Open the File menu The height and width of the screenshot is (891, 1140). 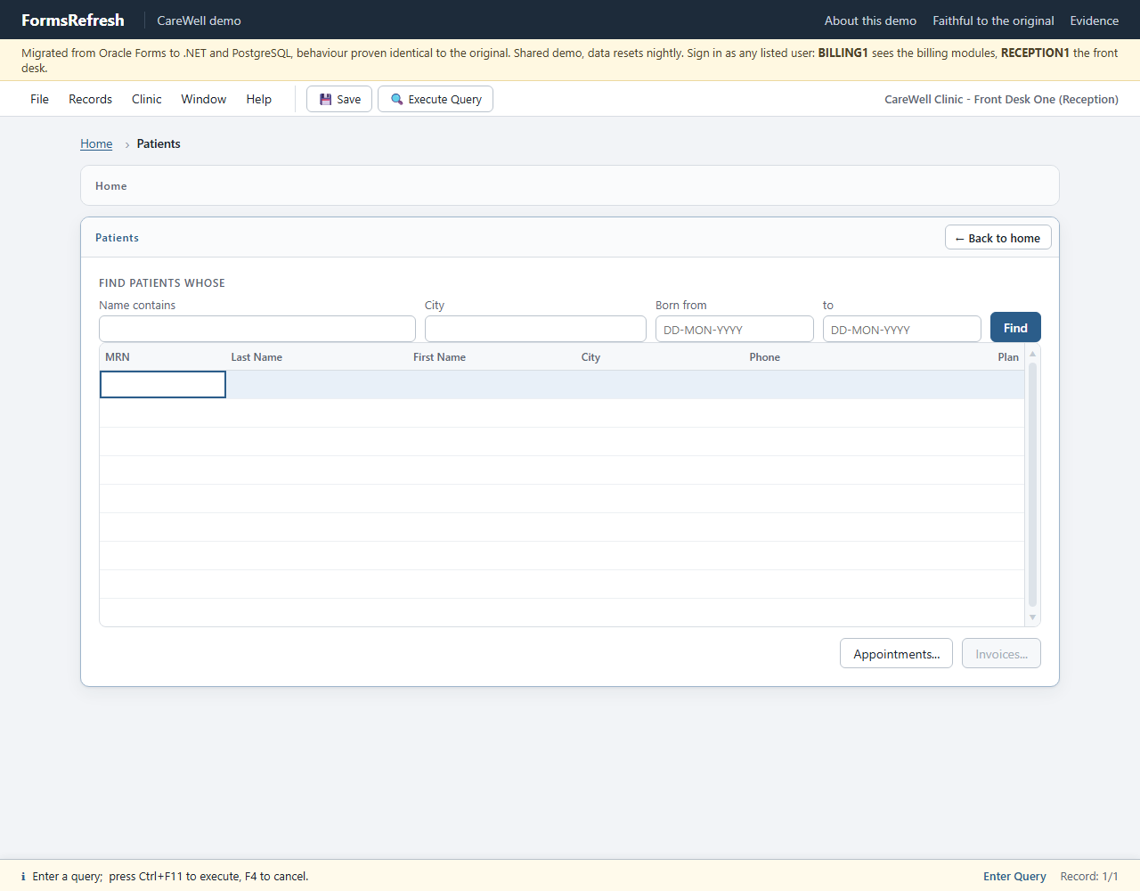(x=39, y=99)
